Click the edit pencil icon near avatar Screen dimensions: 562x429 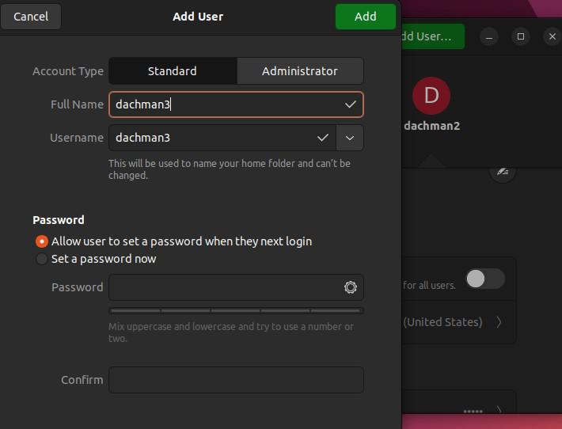click(x=502, y=171)
